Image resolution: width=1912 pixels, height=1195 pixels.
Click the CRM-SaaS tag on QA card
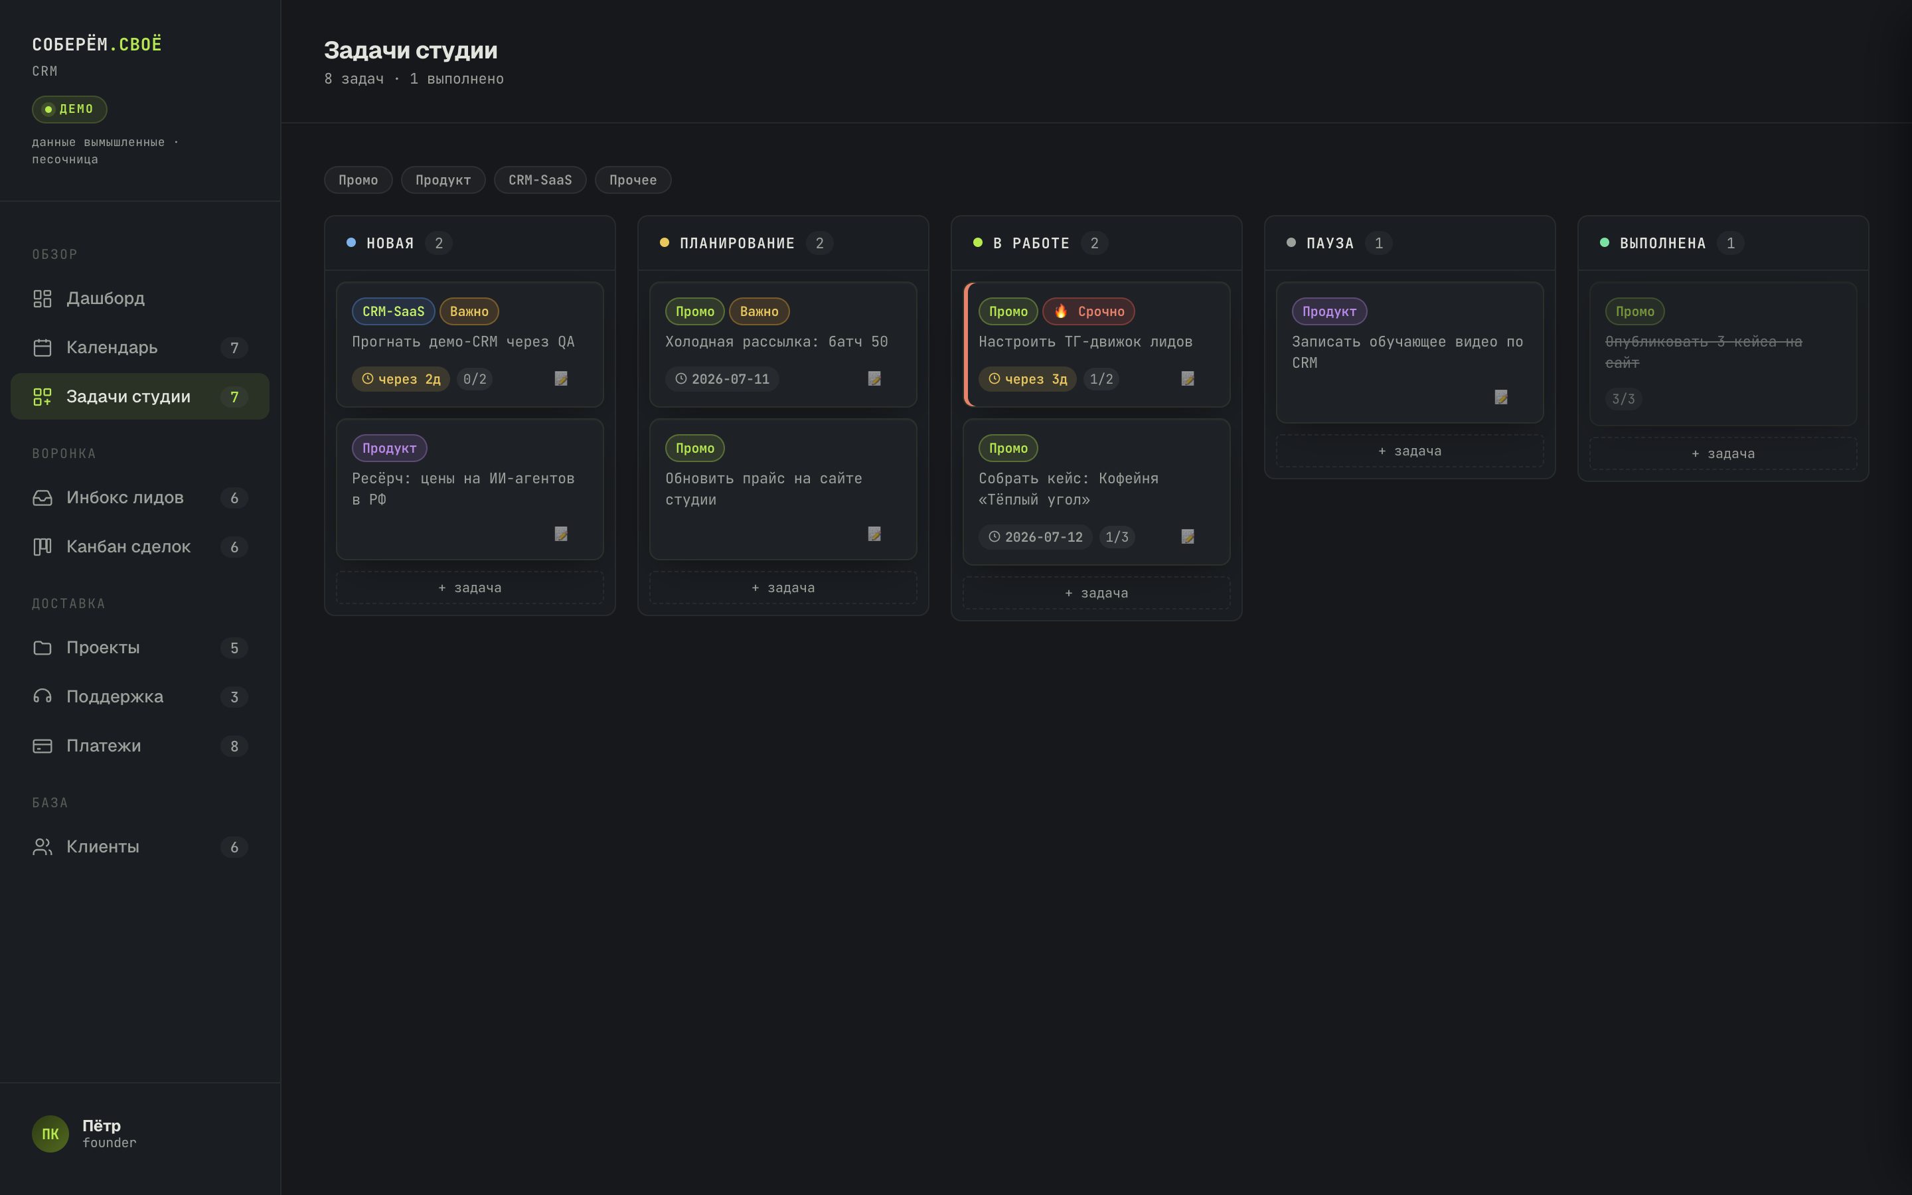coord(394,311)
